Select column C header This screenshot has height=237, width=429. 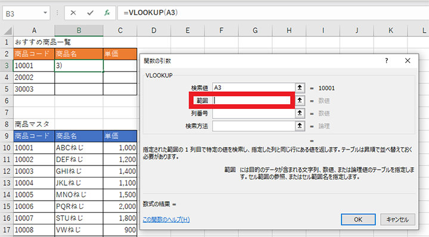120,30
